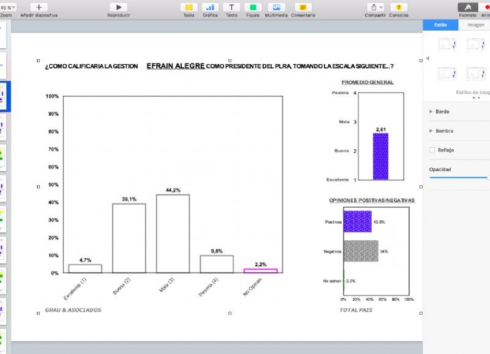Screen dimensions: 490x354
Task: Click the 100% label on the vertical axis
Action: point(52,96)
